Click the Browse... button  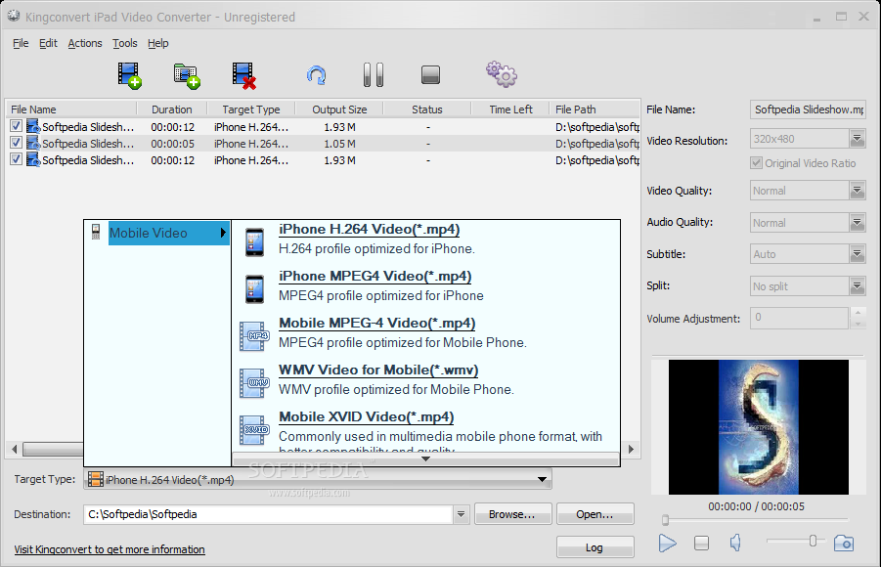click(x=513, y=514)
